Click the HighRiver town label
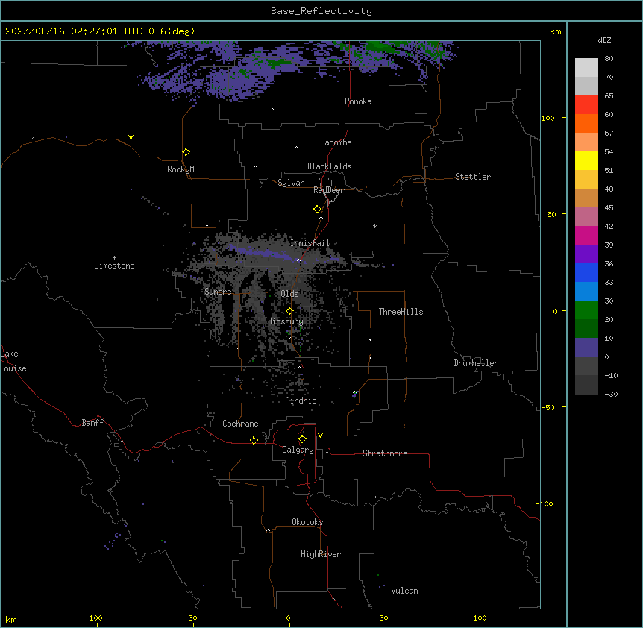Screen dimensions: 643x628 coord(321,554)
